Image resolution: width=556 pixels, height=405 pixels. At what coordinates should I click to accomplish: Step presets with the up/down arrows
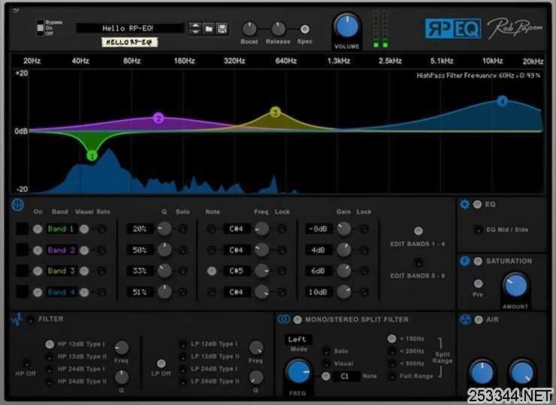tap(195, 28)
